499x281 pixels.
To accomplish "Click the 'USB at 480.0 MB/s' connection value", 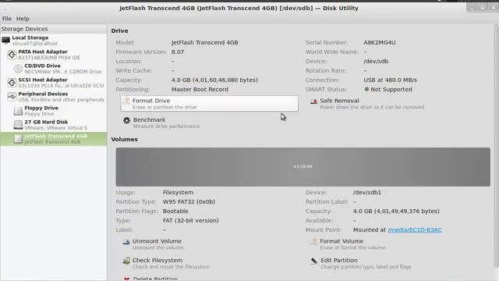I will [x=390, y=80].
